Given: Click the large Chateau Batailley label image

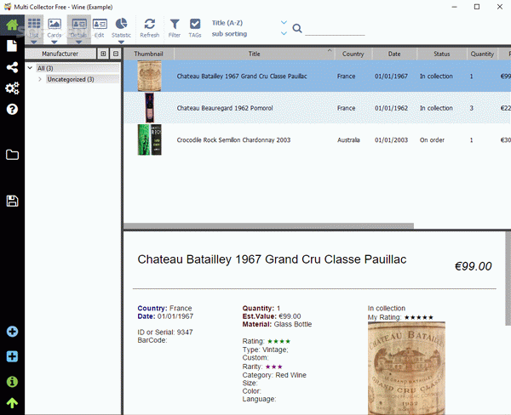Looking at the screenshot, I should (x=406, y=368).
